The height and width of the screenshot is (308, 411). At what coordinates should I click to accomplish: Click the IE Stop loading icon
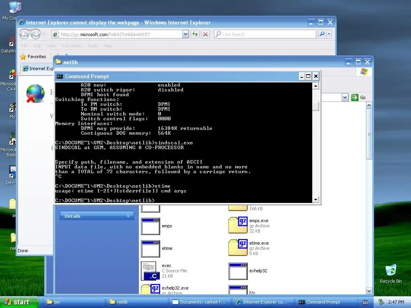point(205,34)
